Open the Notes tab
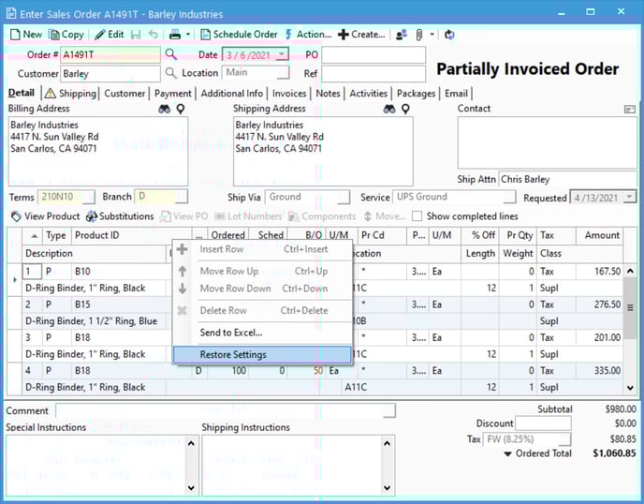Viewport: 644px width, 504px height. click(x=328, y=94)
